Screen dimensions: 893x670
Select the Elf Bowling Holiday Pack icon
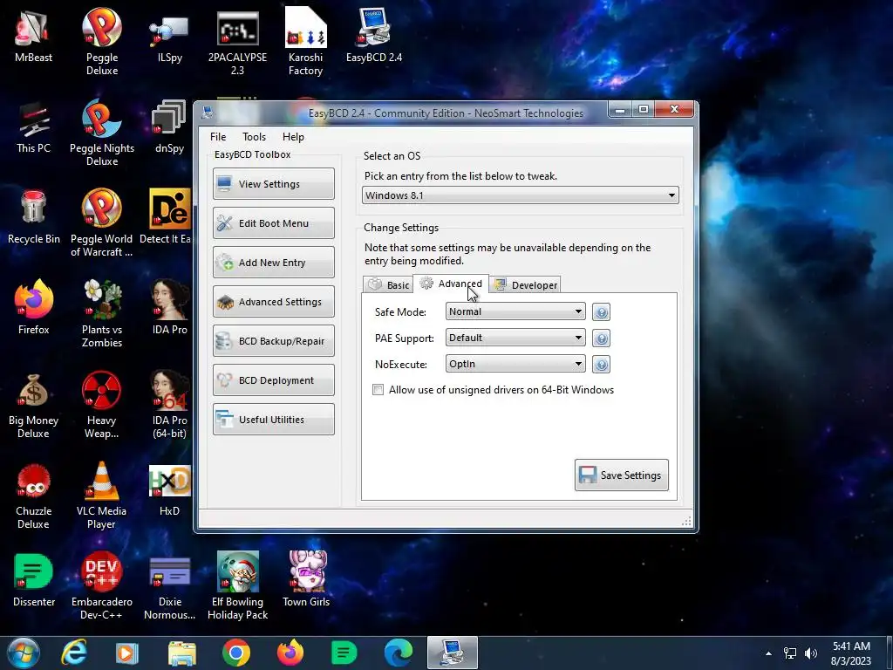click(x=237, y=585)
